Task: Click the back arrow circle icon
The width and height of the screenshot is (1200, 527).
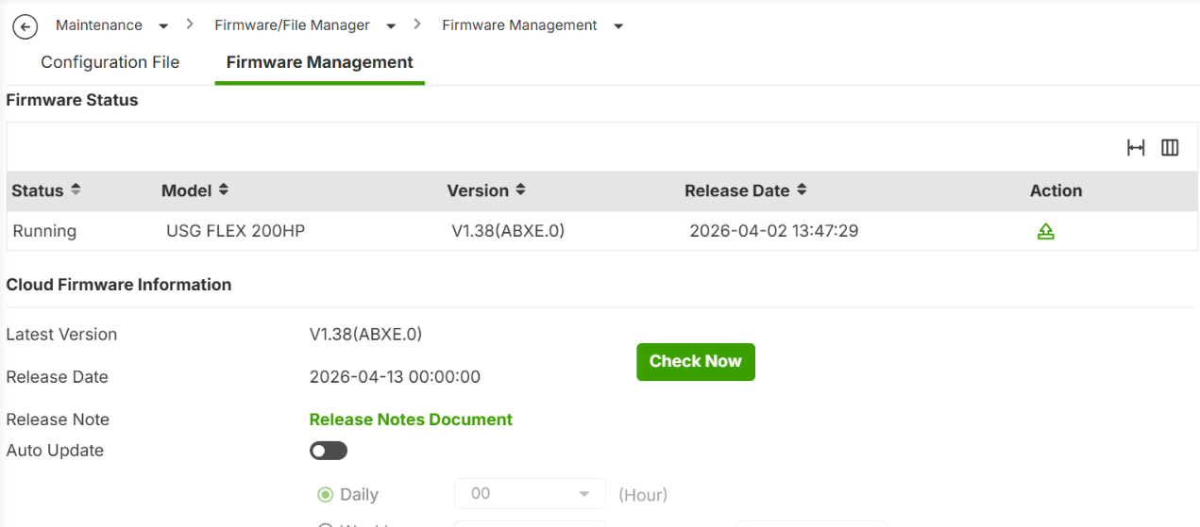Action: point(25,27)
